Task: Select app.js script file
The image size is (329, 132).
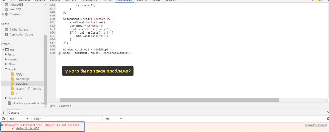Action: pyautogui.click(x=20, y=74)
